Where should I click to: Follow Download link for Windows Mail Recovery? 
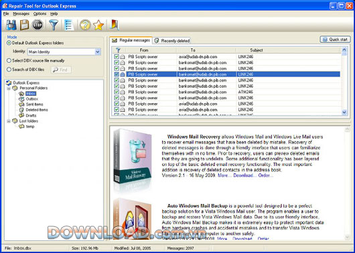244,175
